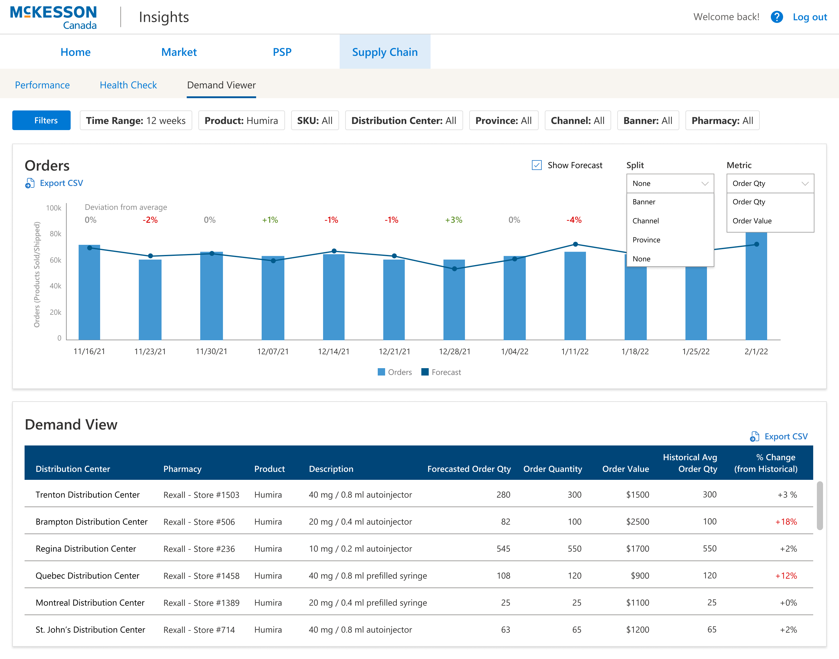Click the Forecast legend dark square

coord(425,372)
